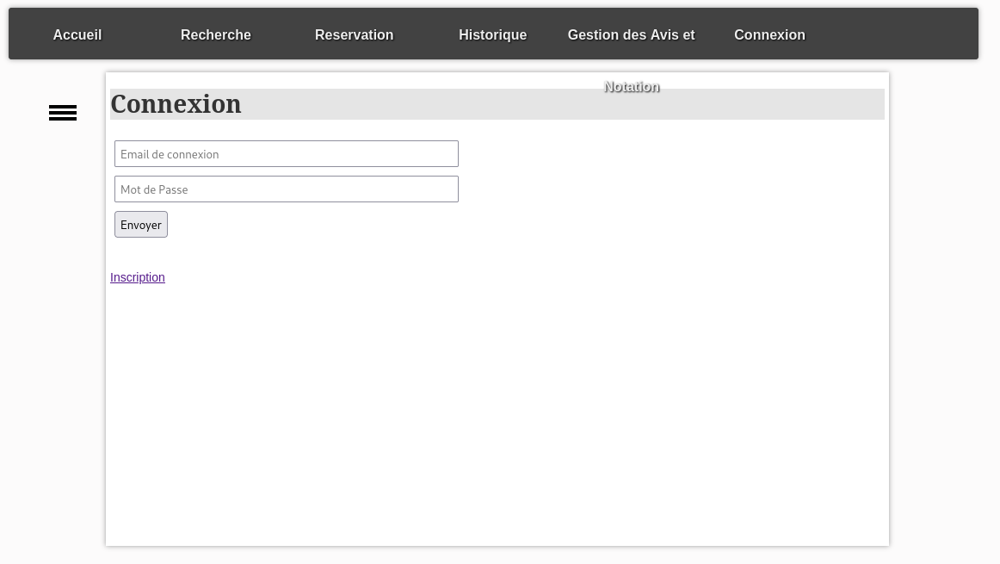
Task: Click Connexion in the top navigation bar
Action: 769,34
